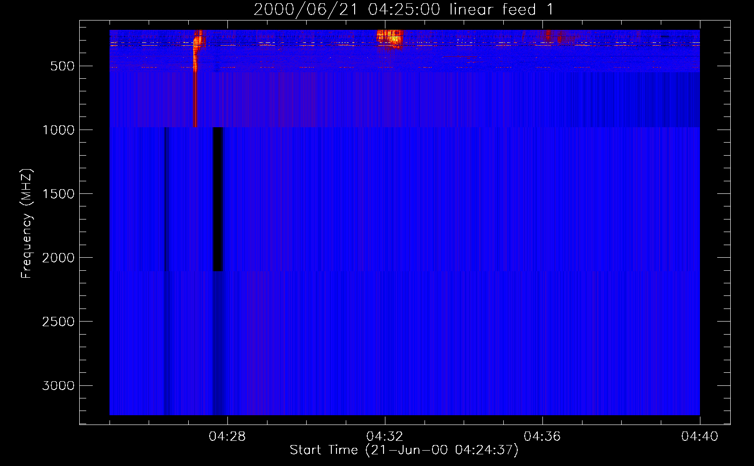
Task: Click the 1500 frequency tick label
Action: tap(58, 194)
